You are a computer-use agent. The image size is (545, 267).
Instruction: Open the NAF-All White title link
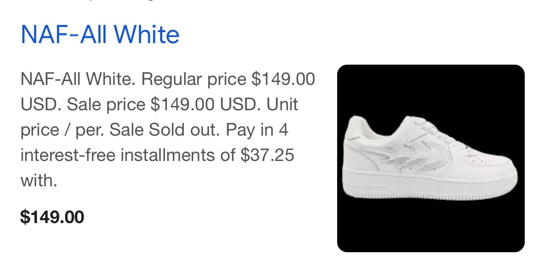coord(100,35)
